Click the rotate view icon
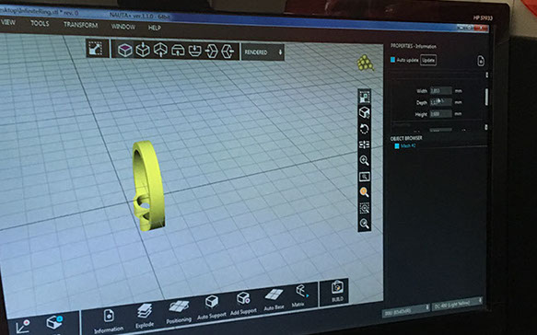This screenshot has width=537, height=335. [364, 129]
